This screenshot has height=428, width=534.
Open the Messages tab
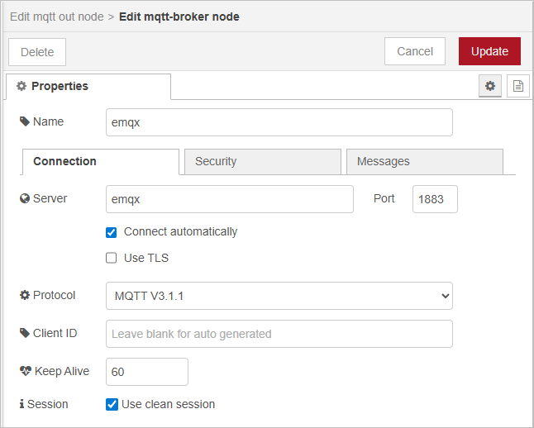point(424,162)
